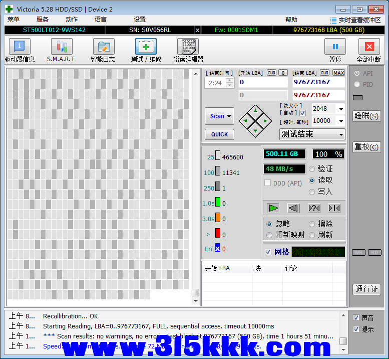Viewport: 389px width, 359px height.
Task: Select the refresh (刷新) radio button
Action: pos(312,235)
